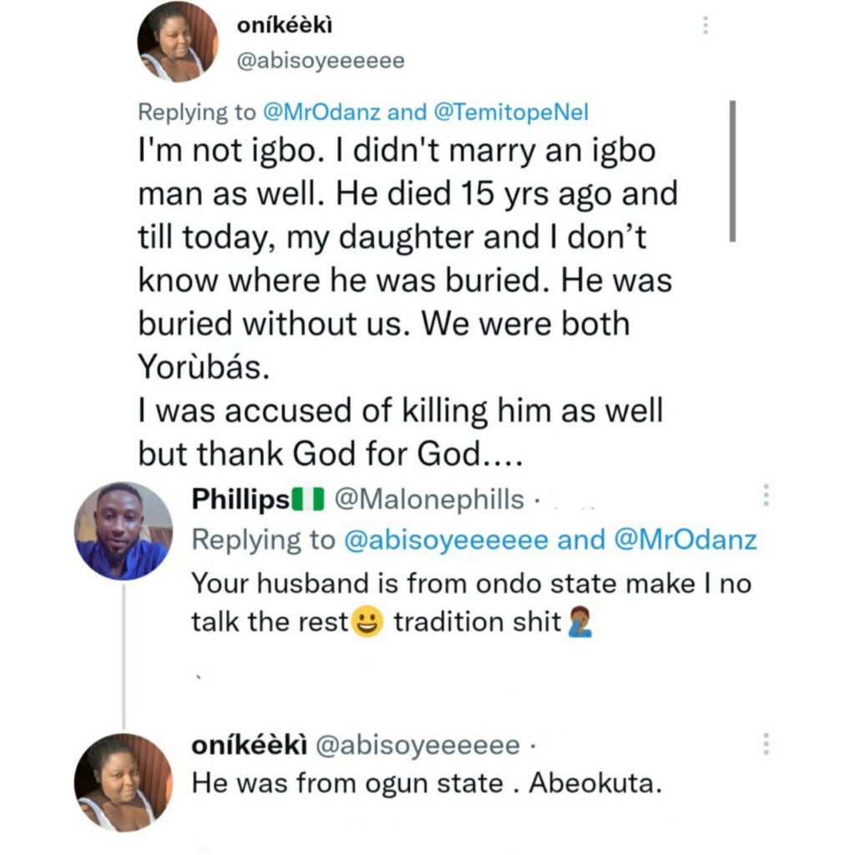Click the facepalm emoji after "tradition shit"
The width and height of the screenshot is (855, 855).
click(579, 624)
